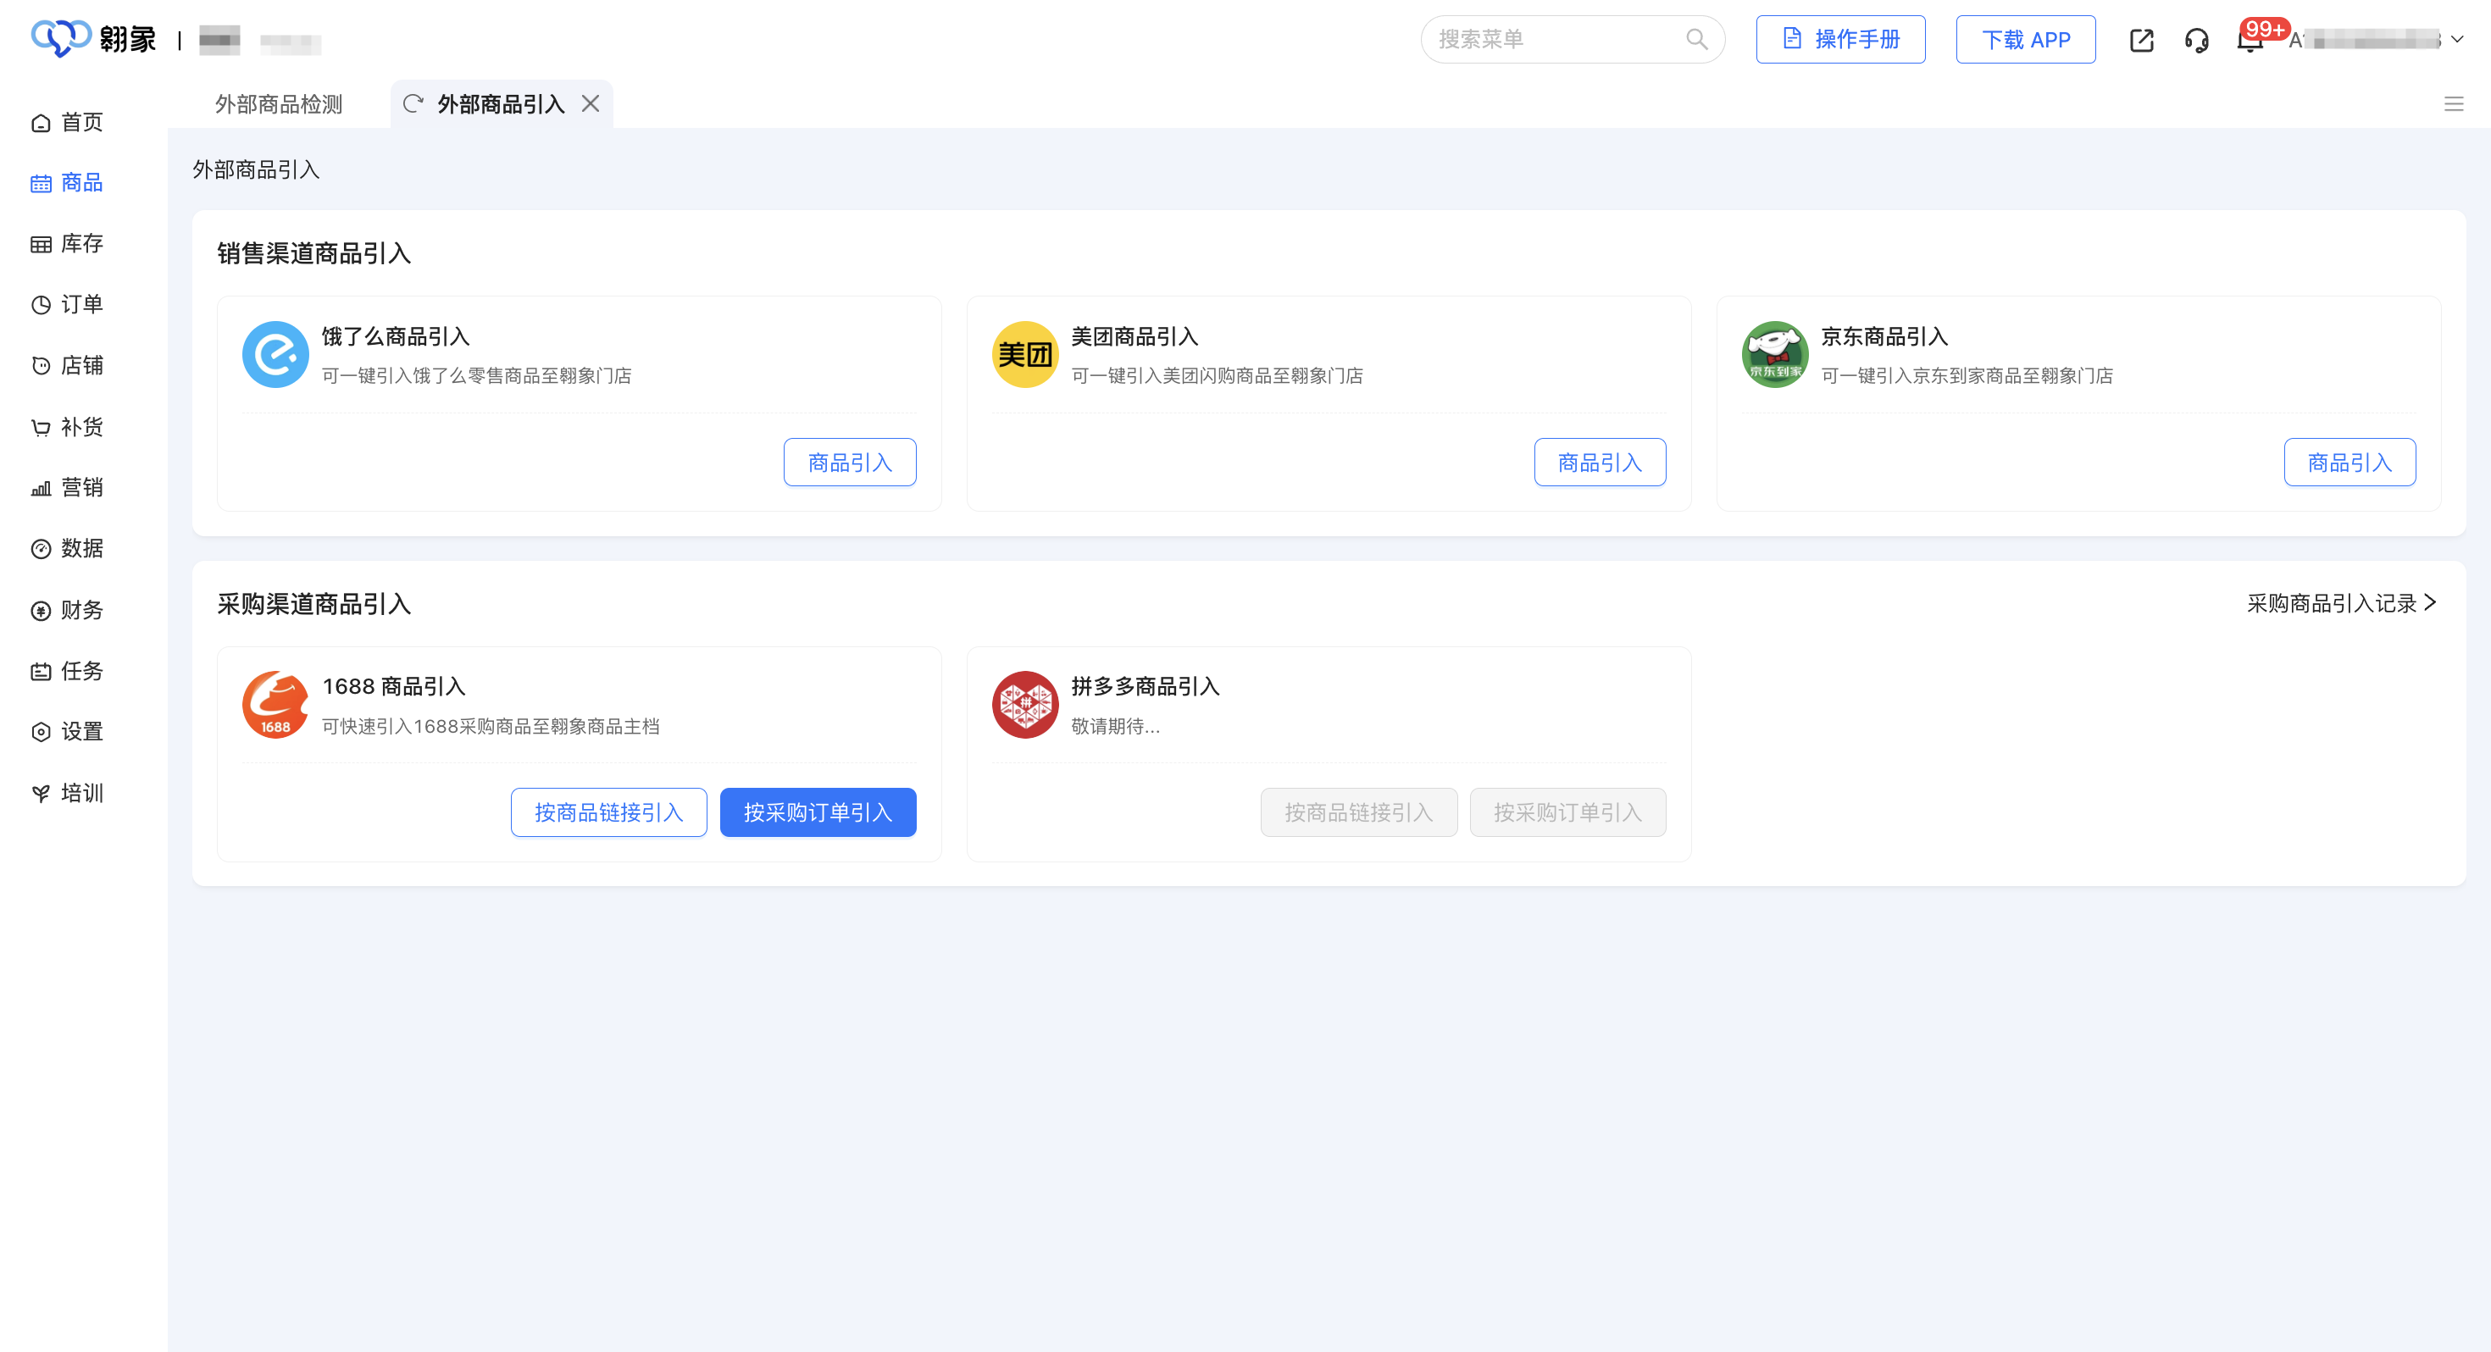Viewport: 2491px width, 1352px height.
Task: Click the 1688 logo icon
Action: click(x=275, y=705)
